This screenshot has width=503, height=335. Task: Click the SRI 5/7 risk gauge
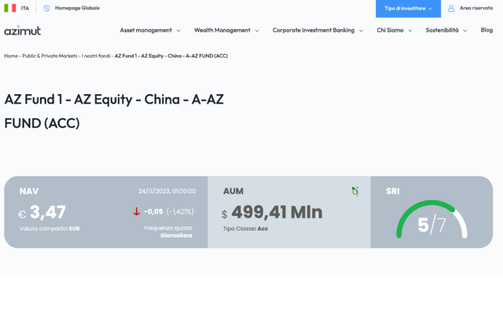(432, 219)
